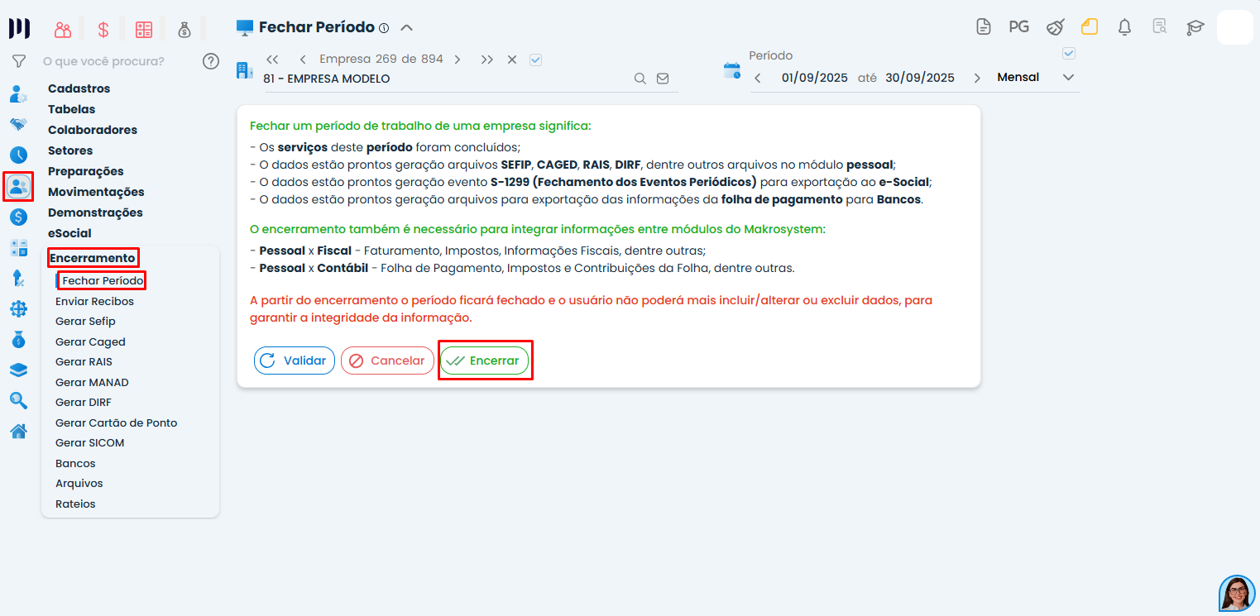Select the Rateios submenu item
The width and height of the screenshot is (1260, 616).
click(x=75, y=504)
